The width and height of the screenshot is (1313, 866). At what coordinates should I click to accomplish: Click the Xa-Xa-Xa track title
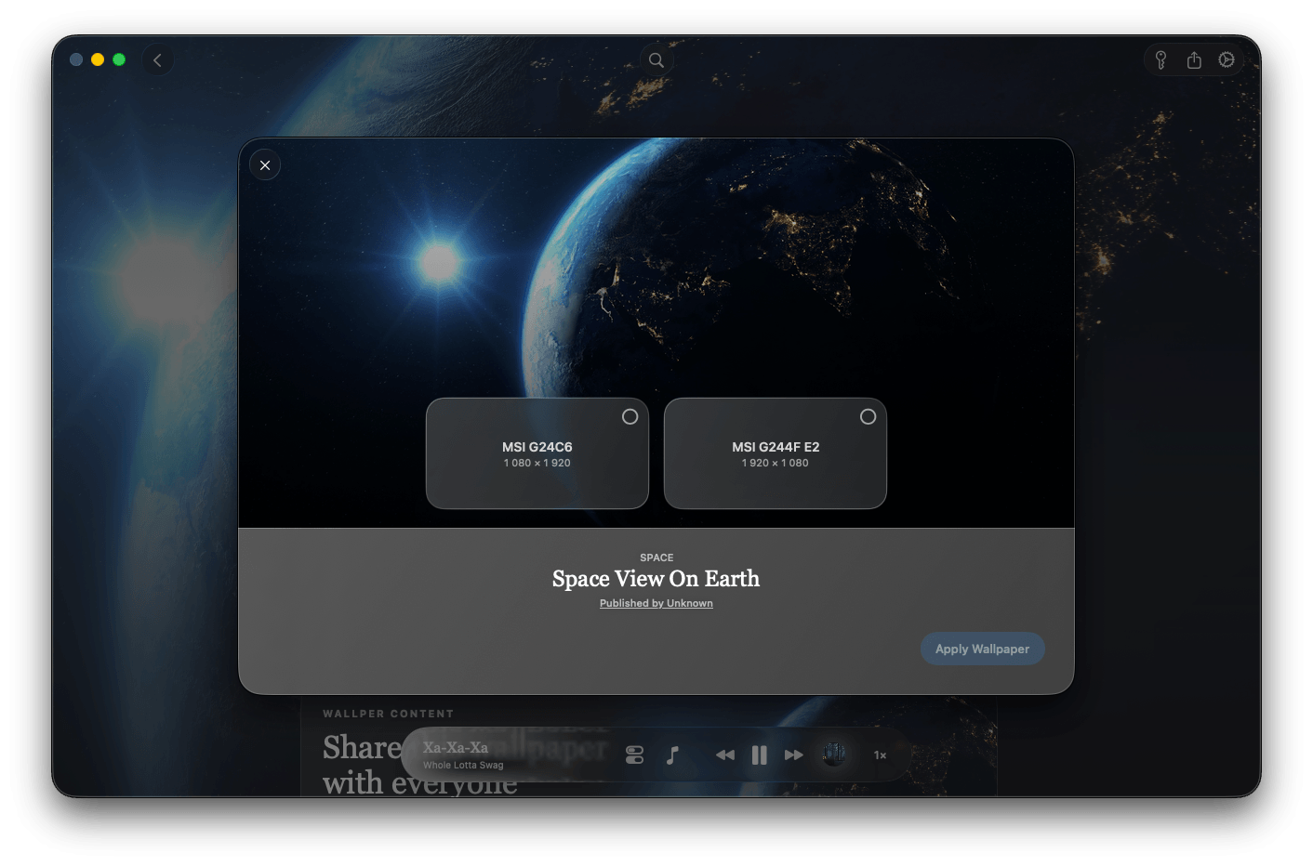point(456,747)
